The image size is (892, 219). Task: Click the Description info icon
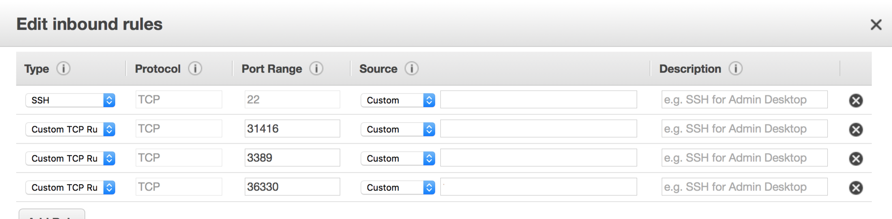pos(735,69)
